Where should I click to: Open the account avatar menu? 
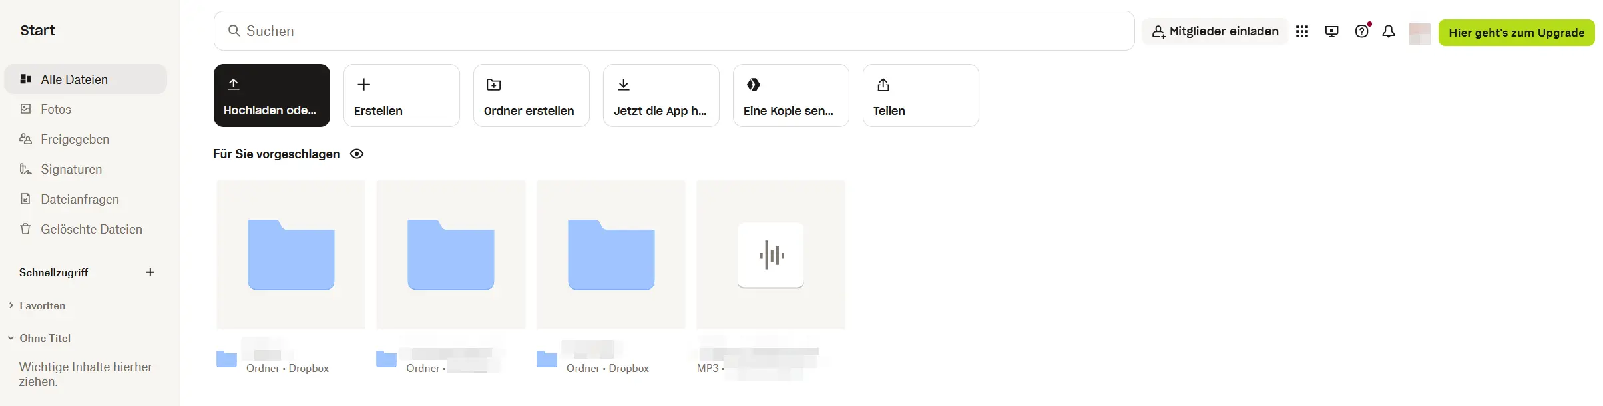point(1420,33)
